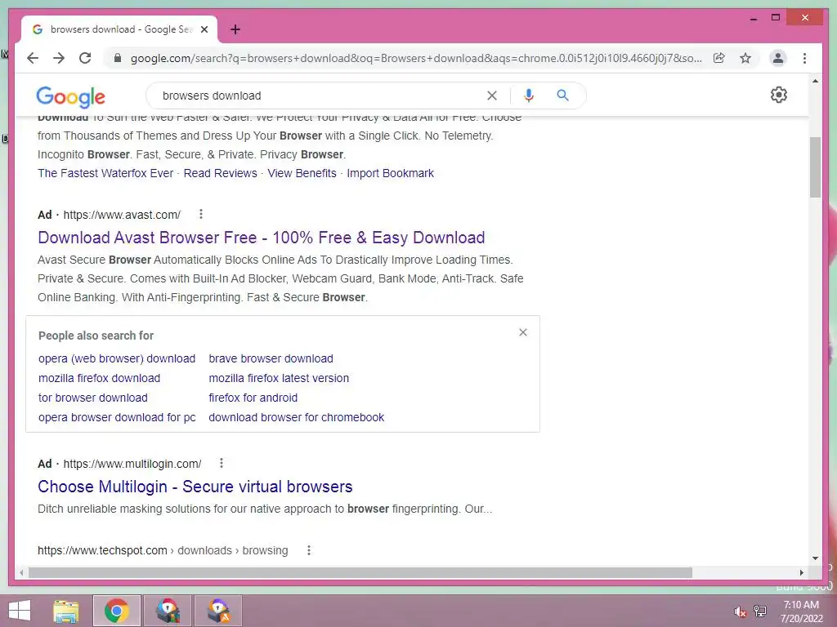Viewport: 837px width, 627px height.
Task: Open 'Choose Multilogin - Secure virtual browsers' link
Action: 195,487
